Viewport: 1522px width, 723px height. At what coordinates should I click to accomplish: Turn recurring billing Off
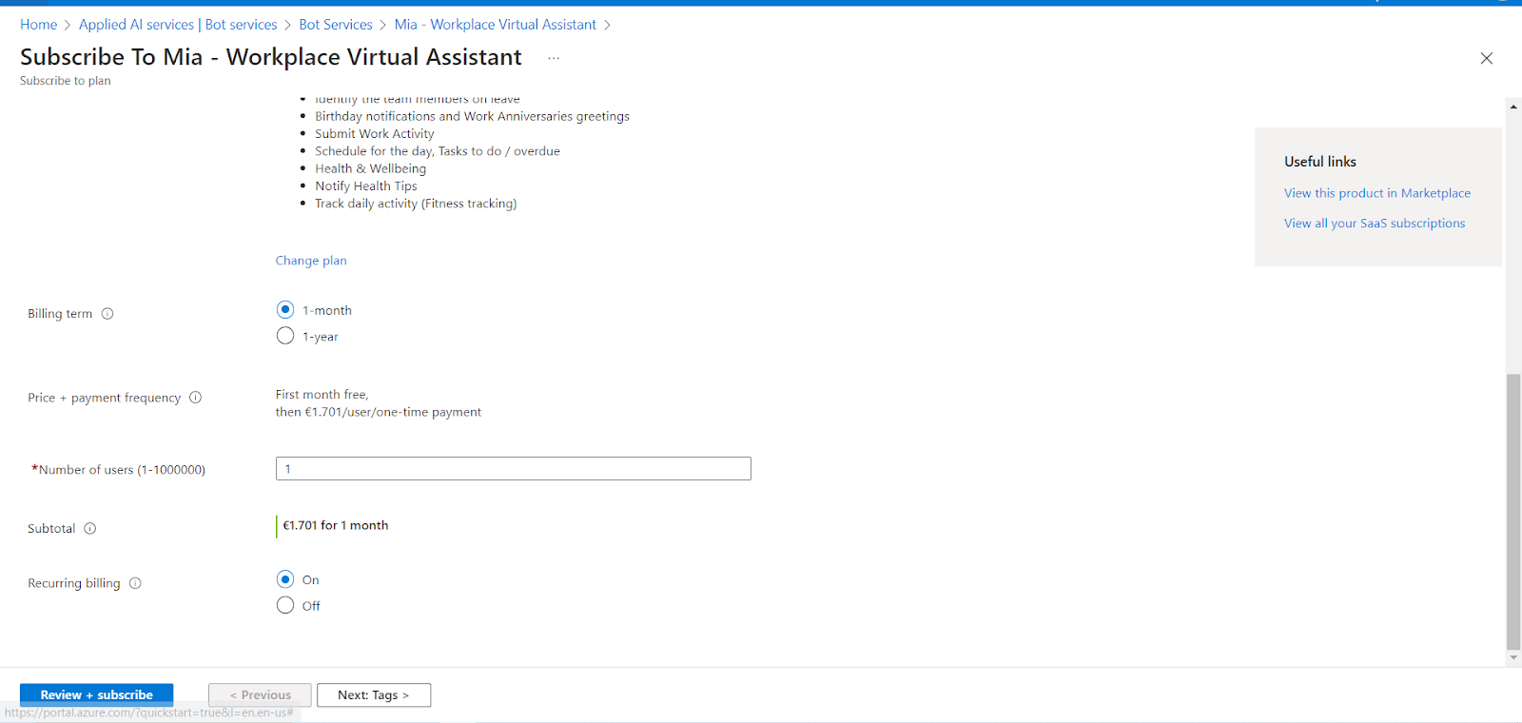click(285, 605)
